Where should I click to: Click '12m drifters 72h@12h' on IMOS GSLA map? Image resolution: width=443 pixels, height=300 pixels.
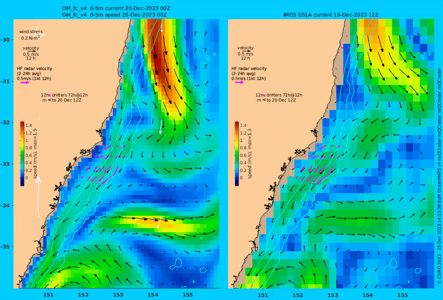tap(279, 95)
